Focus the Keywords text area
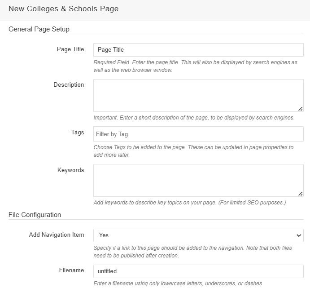Image resolution: width=310 pixels, height=288 pixels. tap(198, 180)
